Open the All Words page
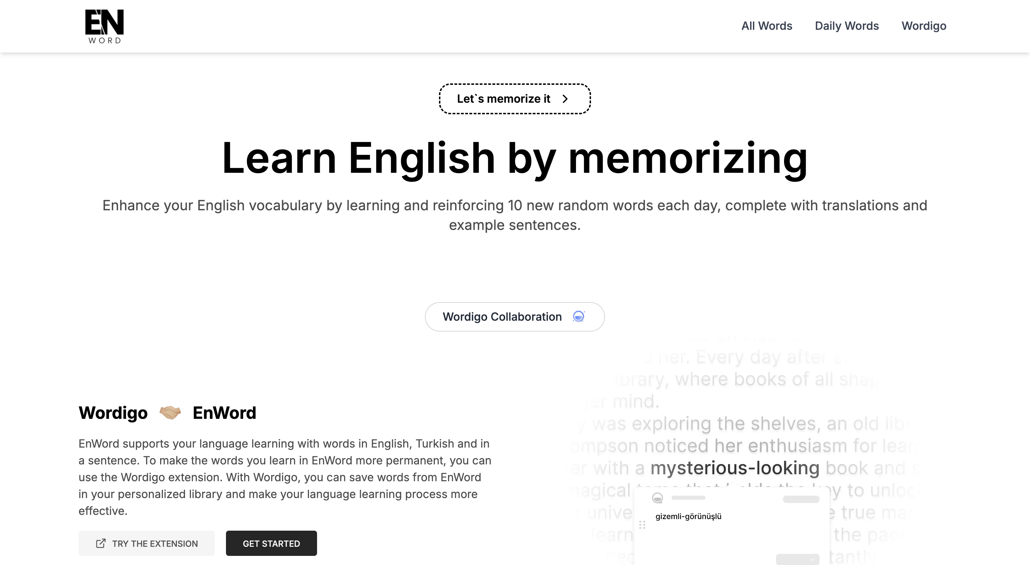The image size is (1030, 565). point(767,26)
